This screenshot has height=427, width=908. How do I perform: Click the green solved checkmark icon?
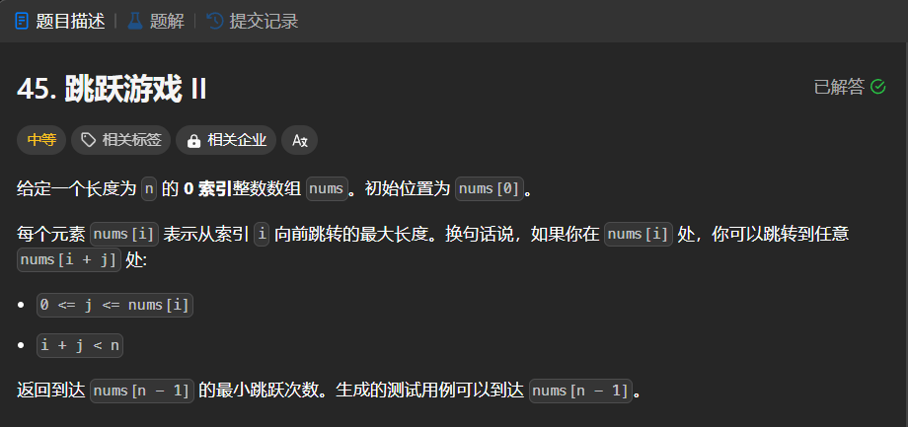pos(878,88)
